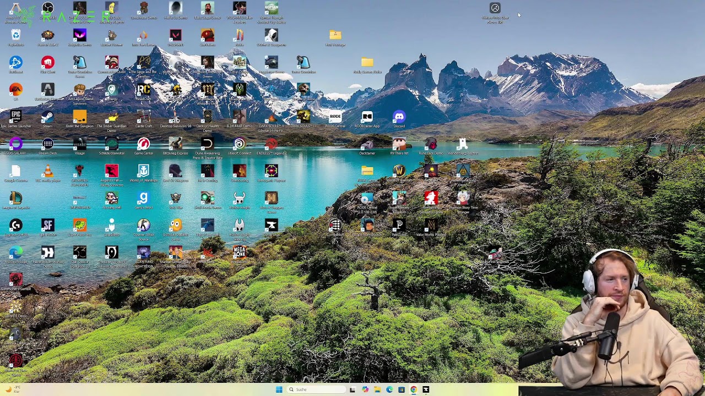Select the Rune Dice Demo icon

431,144
